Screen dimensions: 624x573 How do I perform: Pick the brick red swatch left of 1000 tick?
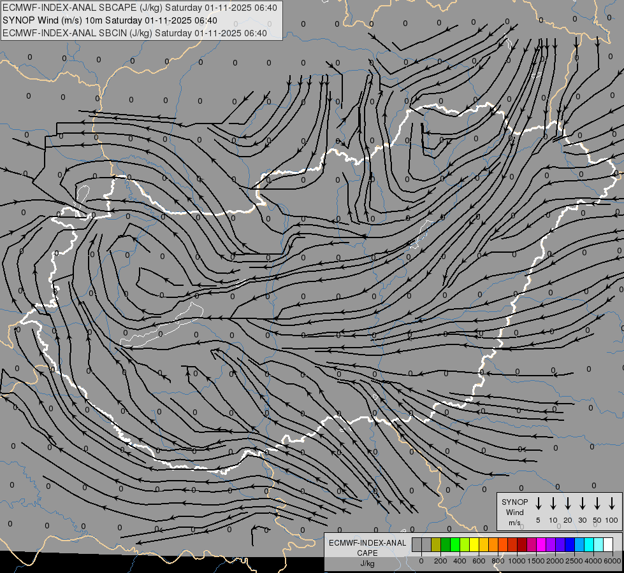click(512, 544)
